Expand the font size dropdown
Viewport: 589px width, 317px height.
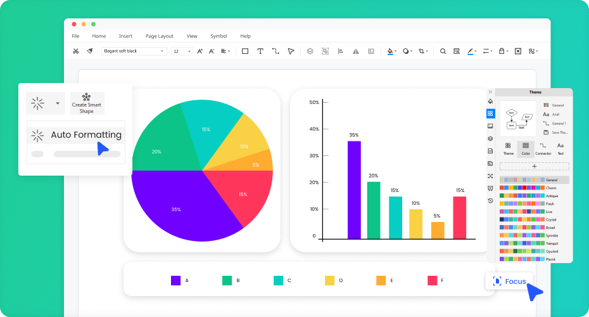tap(182, 51)
